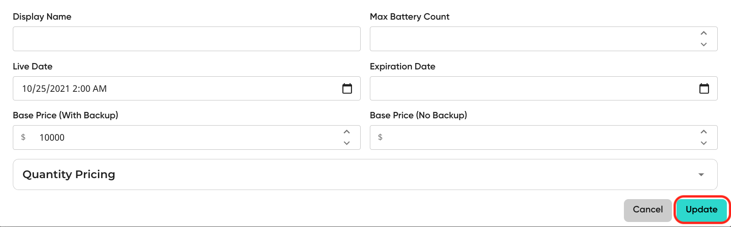Focus the Display Name text field

[x=187, y=39]
